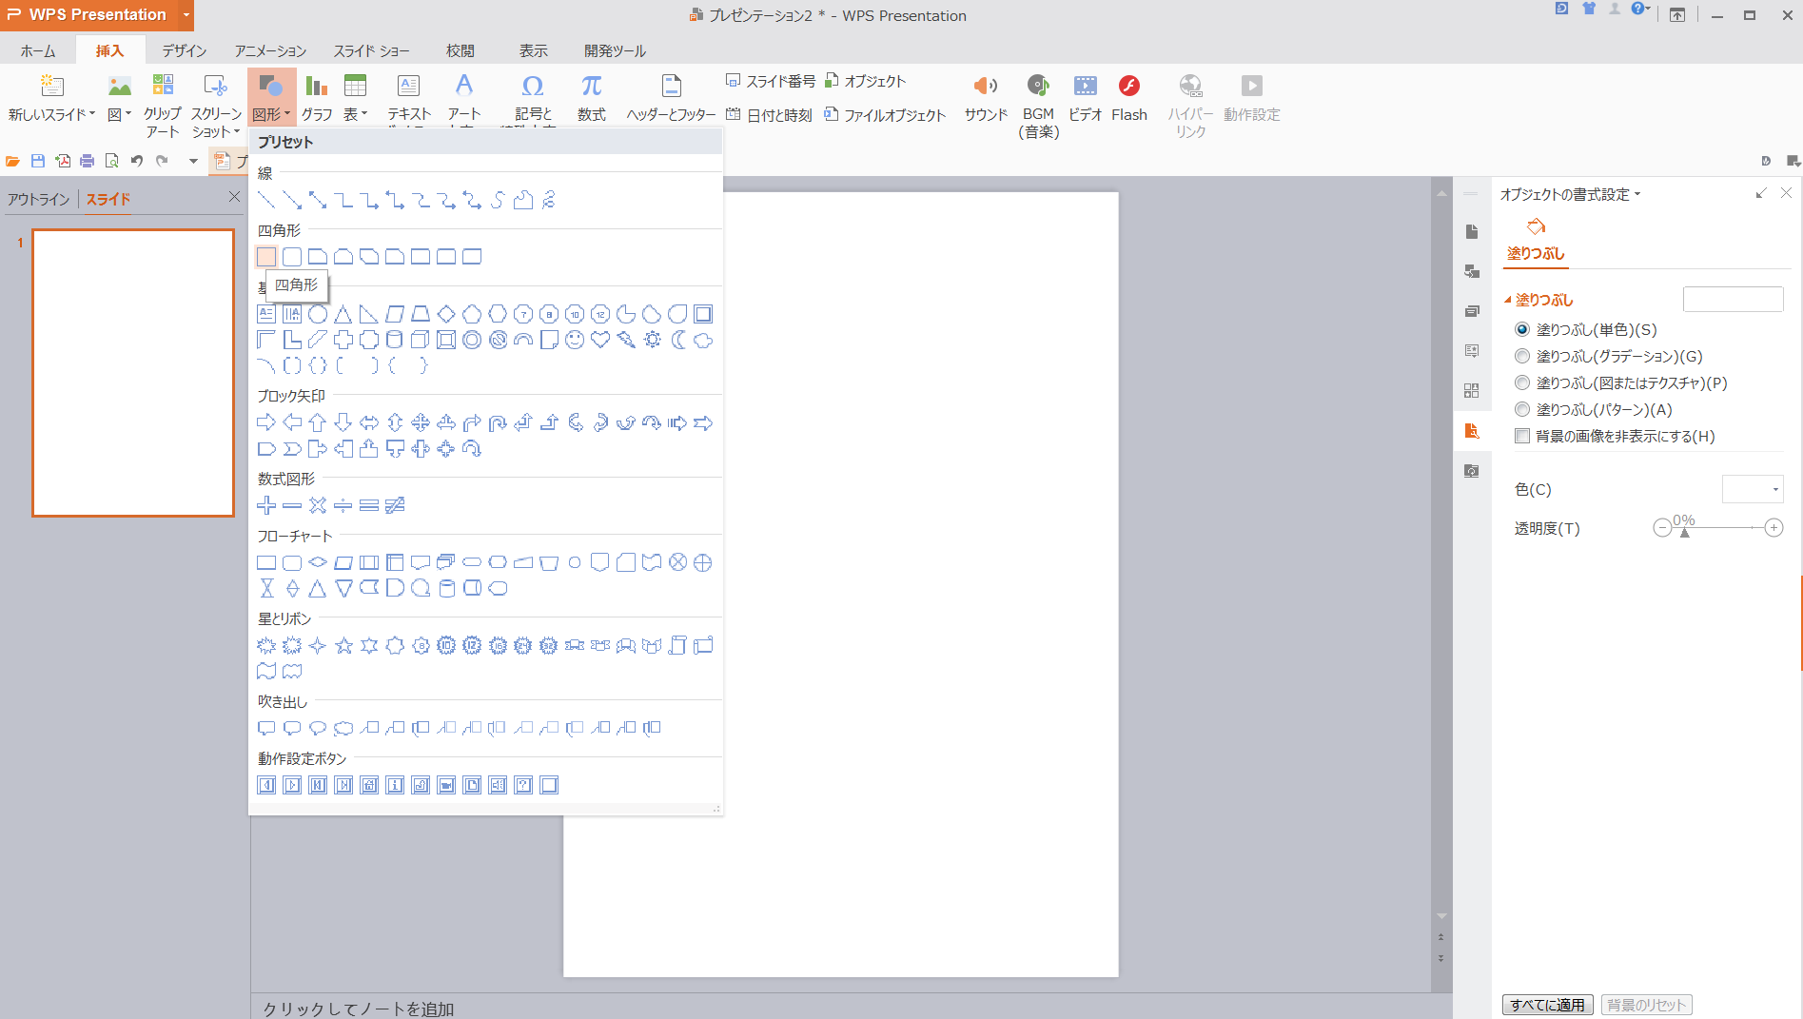Viewport: 1803px width, 1019px height.
Task: Select the rectangle shape in 四角形 section
Action: pos(266,257)
